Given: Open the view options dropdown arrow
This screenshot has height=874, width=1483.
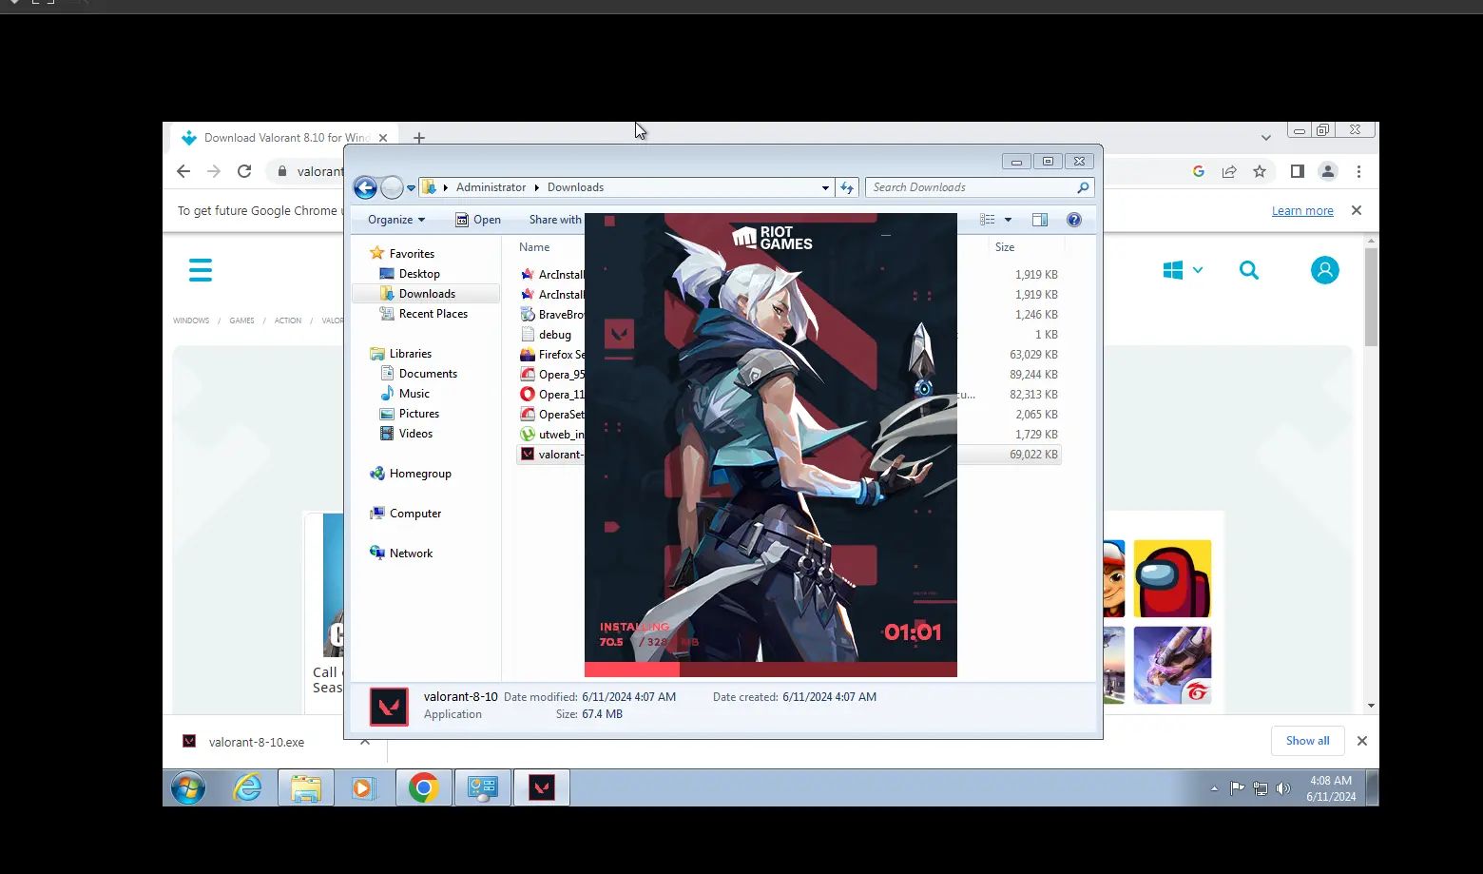Looking at the screenshot, I should 1008,220.
